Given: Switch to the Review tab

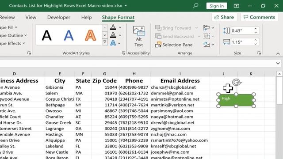Looking at the screenshot, I should pos(7,17).
